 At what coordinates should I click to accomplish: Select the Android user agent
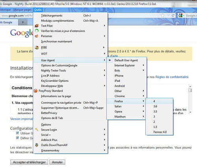pos(126,86)
